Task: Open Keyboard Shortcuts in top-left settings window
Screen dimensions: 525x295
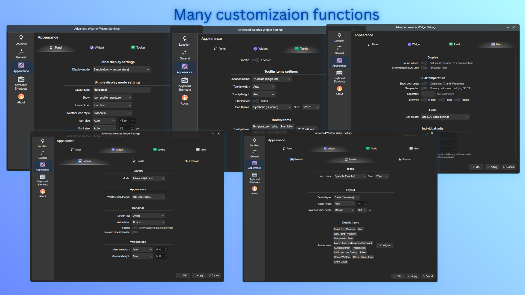Action: pos(21,83)
